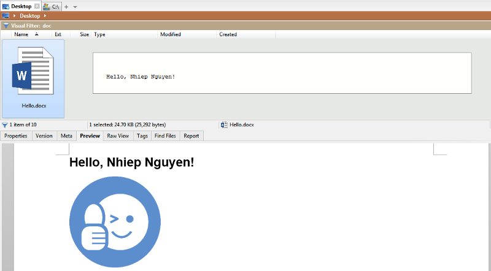This screenshot has width=491, height=271.
Task: Sort files by the Name column header
Action: tap(21, 34)
